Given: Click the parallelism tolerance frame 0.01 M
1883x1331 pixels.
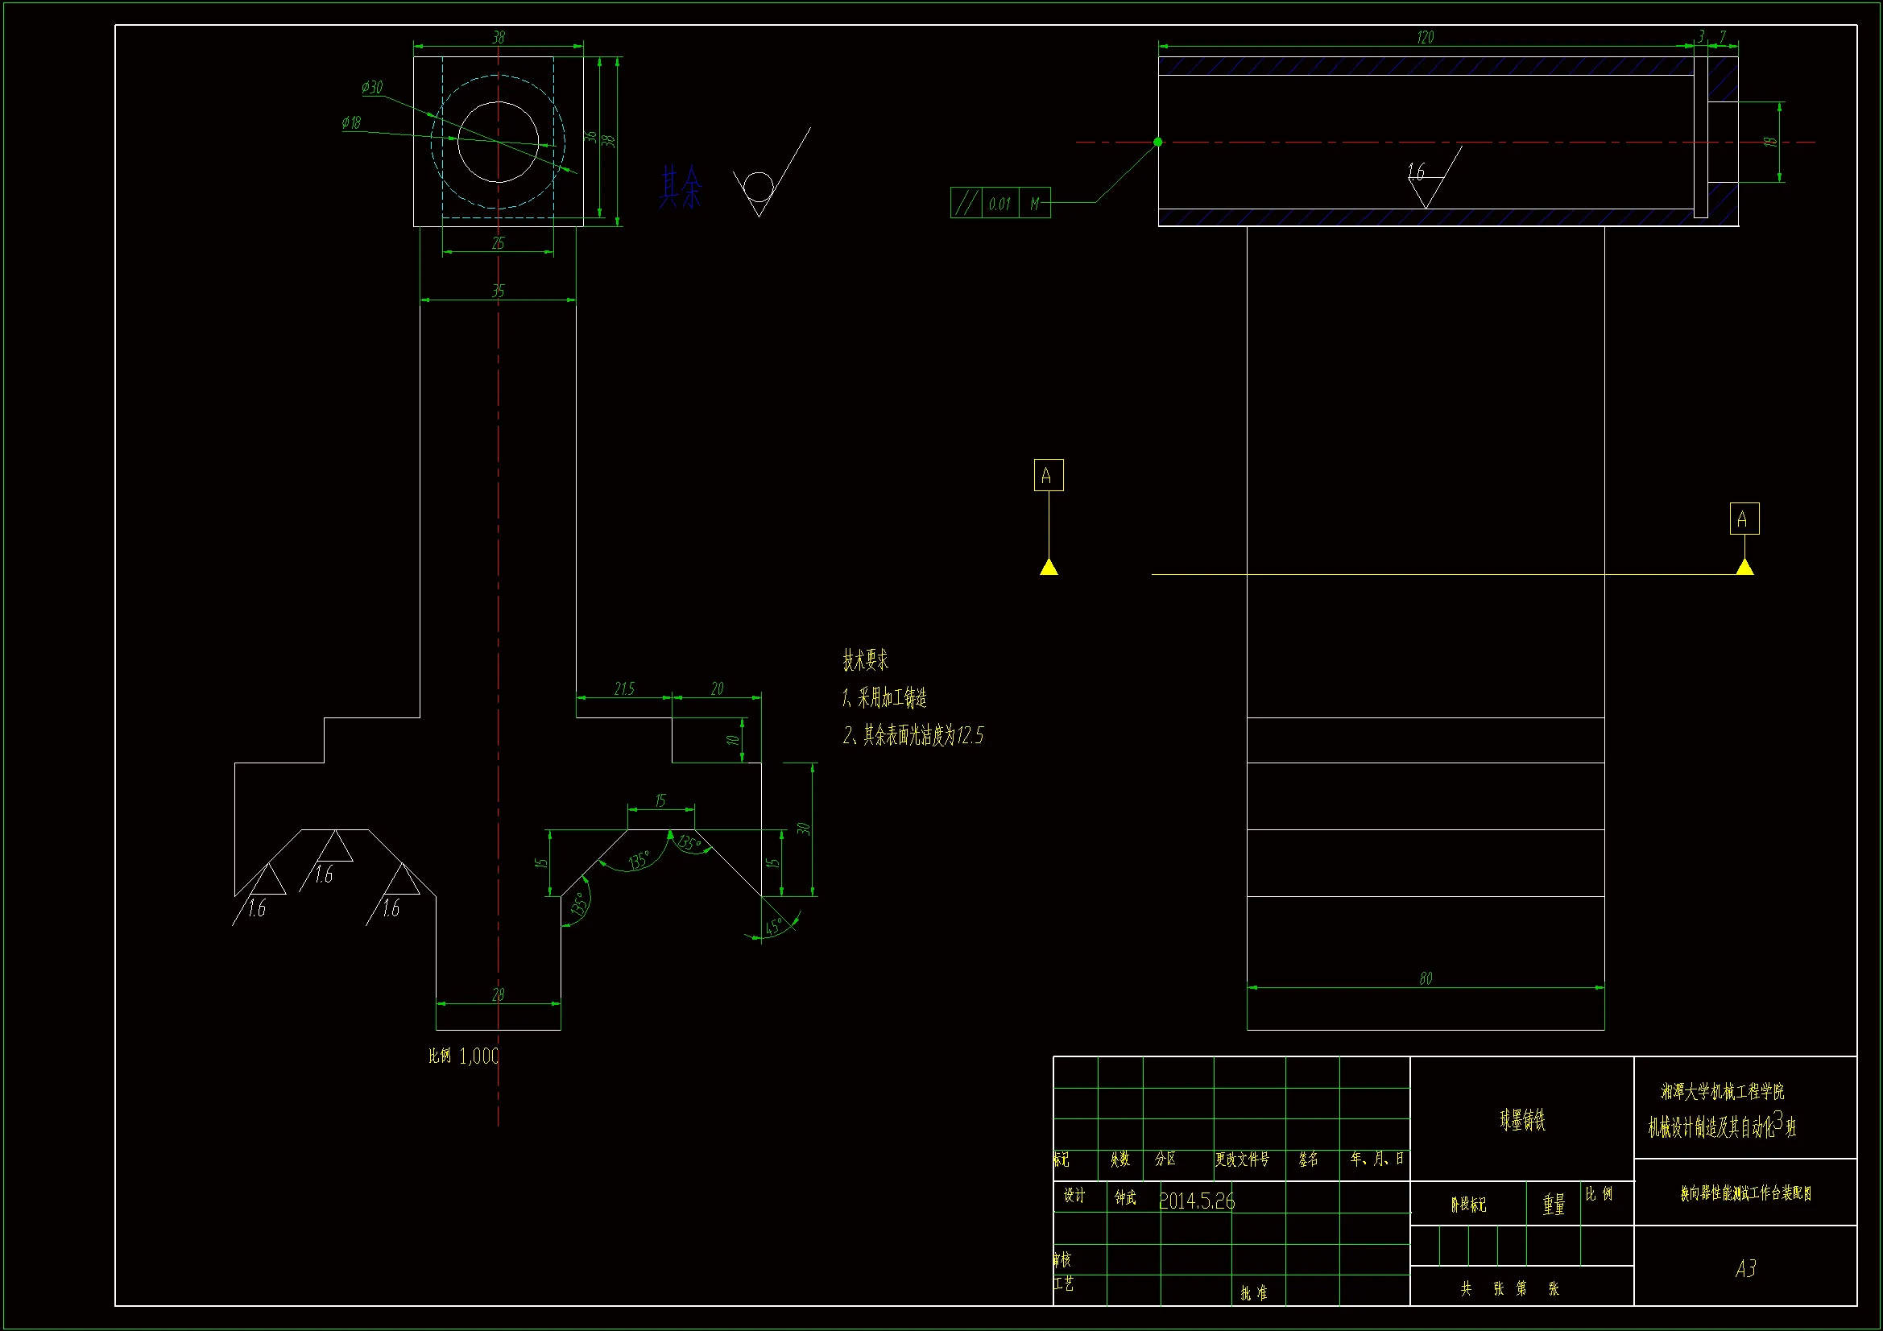Looking at the screenshot, I should click(999, 203).
